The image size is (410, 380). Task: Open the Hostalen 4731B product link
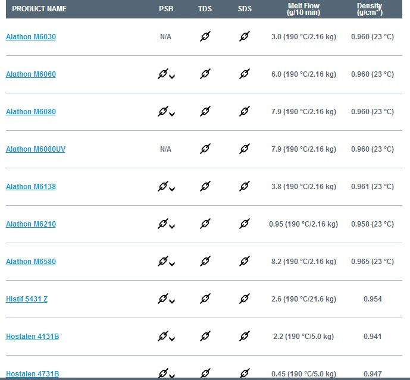point(32,374)
